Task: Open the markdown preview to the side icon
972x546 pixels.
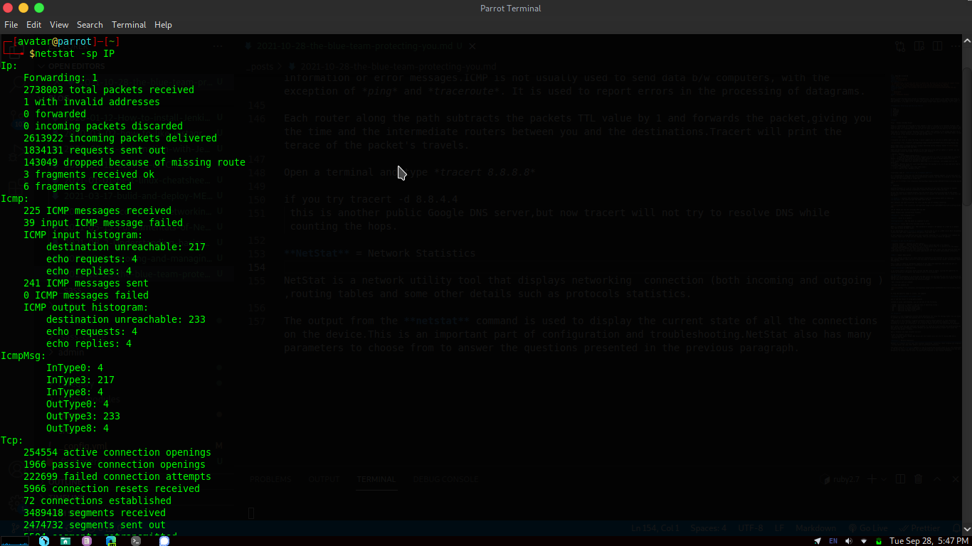Action: [919, 46]
